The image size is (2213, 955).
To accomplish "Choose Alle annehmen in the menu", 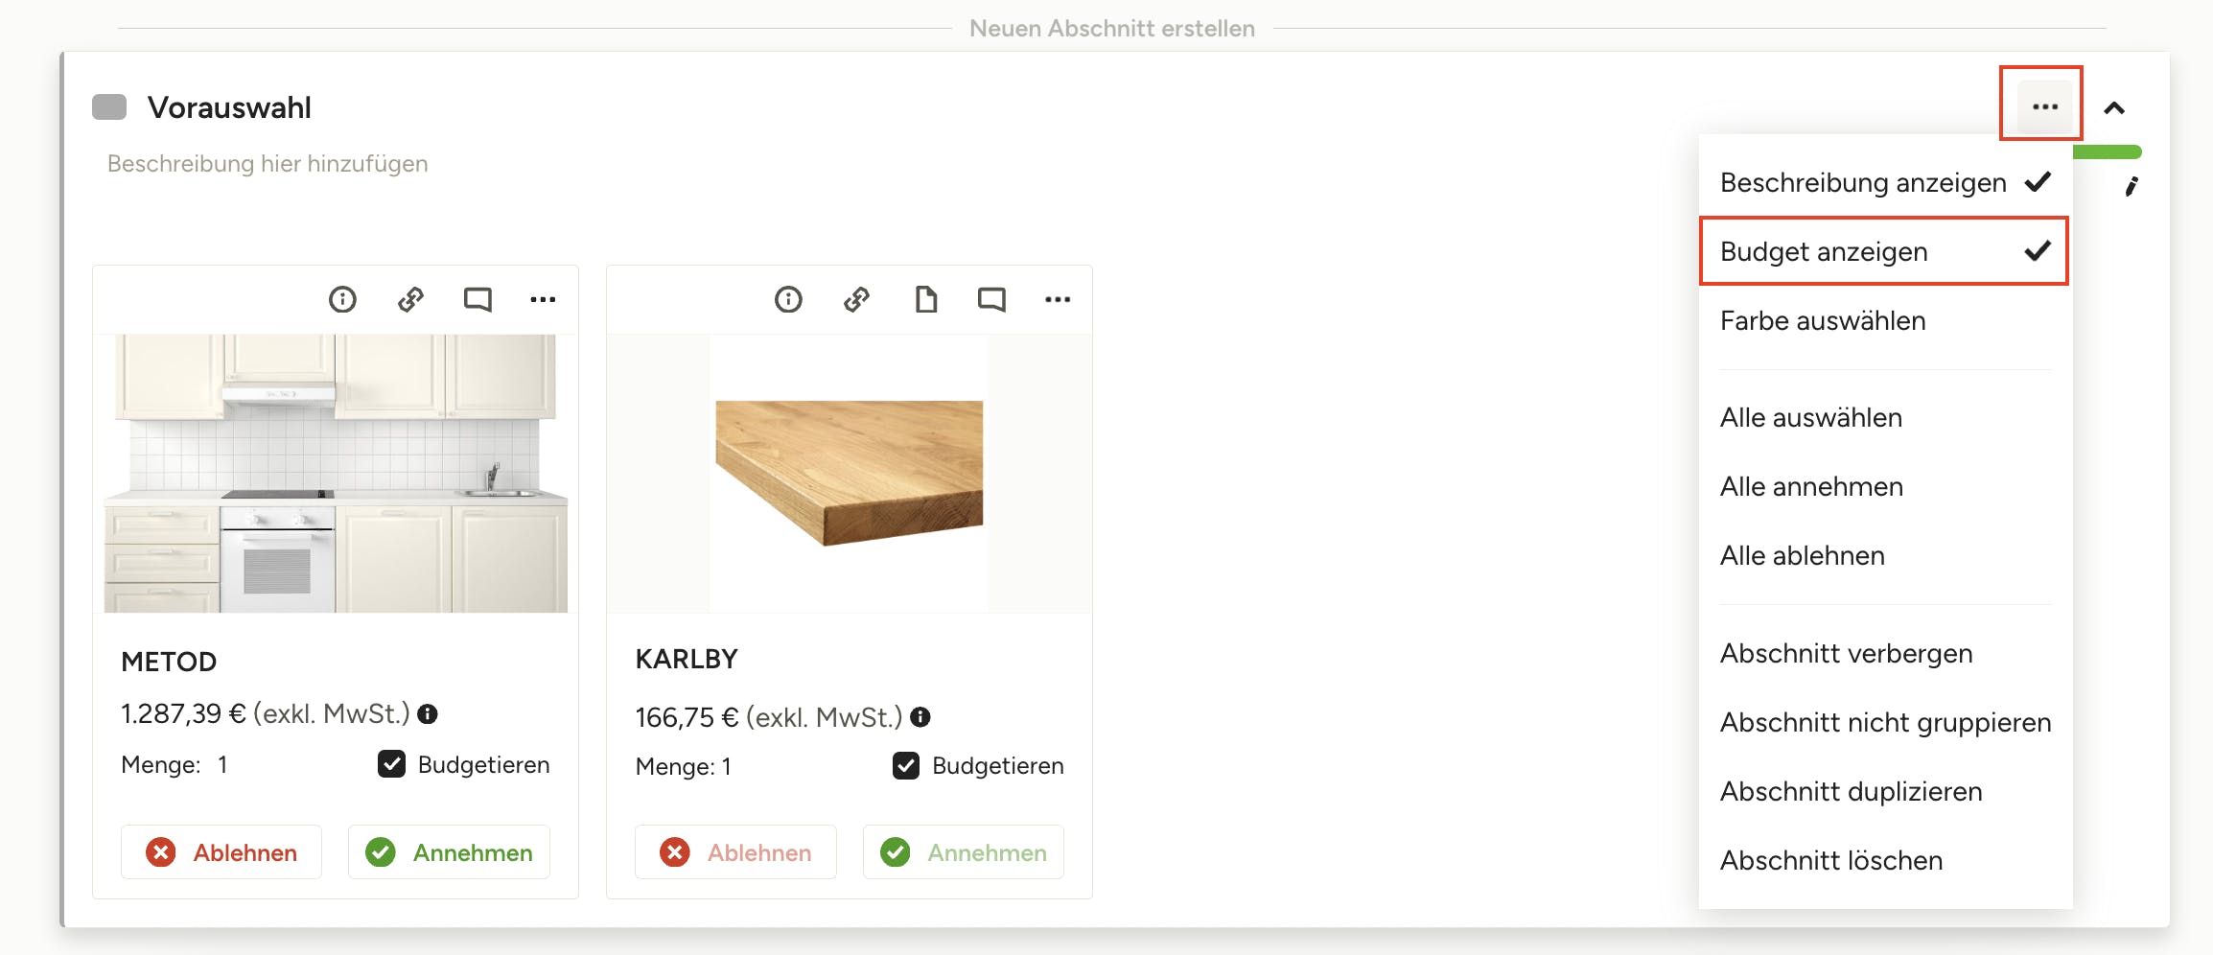I will (x=1811, y=486).
